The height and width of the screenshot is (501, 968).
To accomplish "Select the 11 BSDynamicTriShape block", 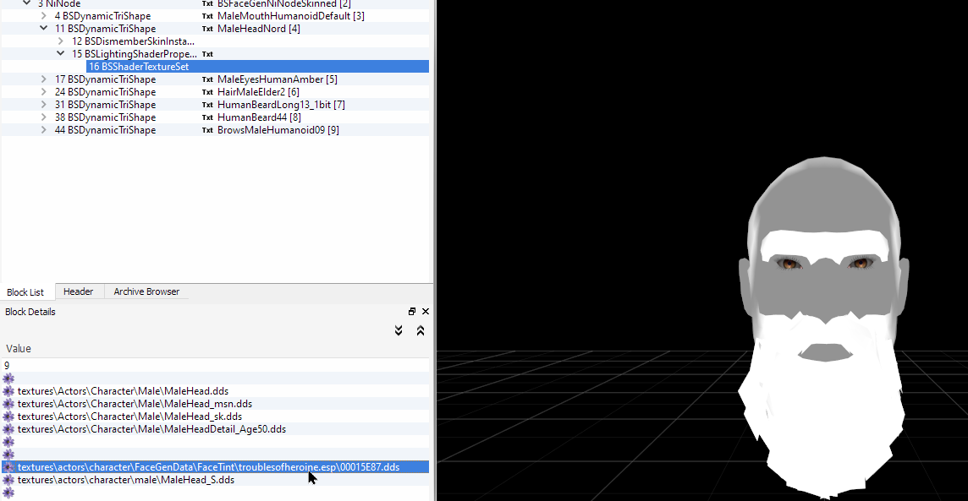I will 105,29.
